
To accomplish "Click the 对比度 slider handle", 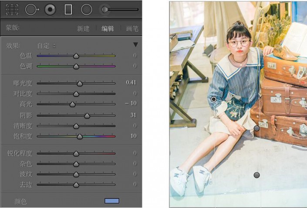I will [x=76, y=94].
